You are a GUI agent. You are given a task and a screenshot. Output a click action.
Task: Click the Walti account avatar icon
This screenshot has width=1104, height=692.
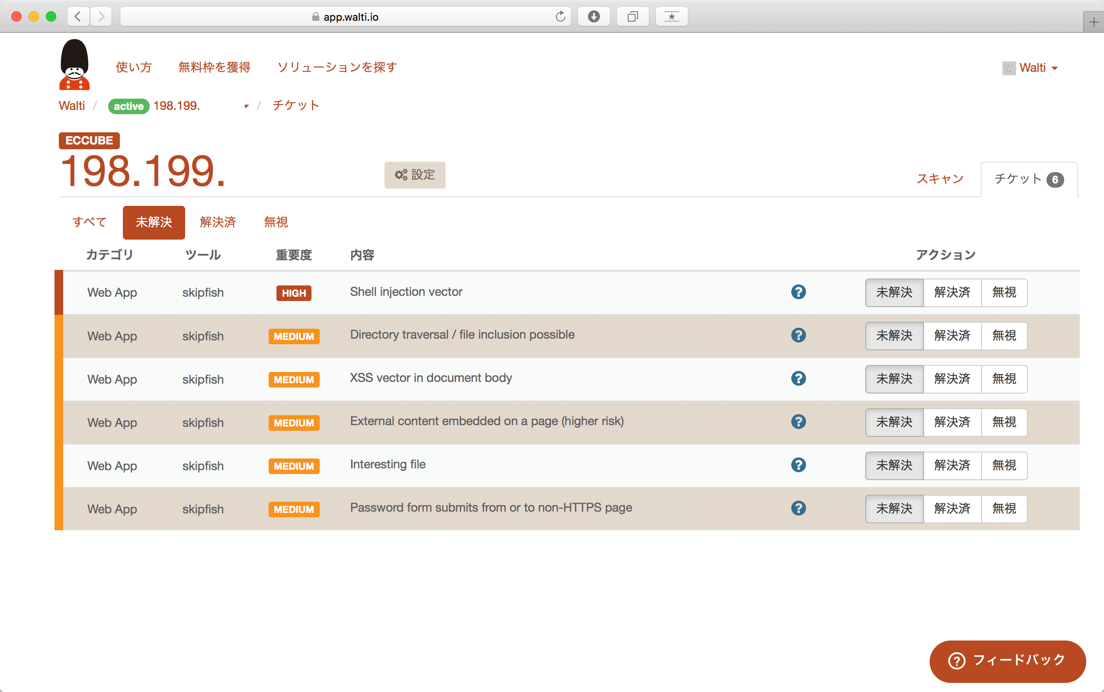1008,68
